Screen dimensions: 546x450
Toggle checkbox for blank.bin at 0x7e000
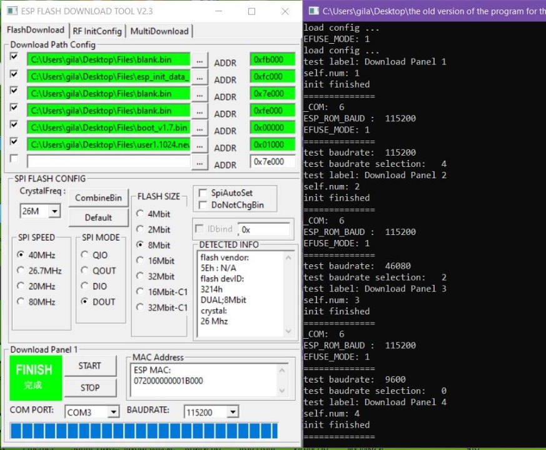(14, 91)
